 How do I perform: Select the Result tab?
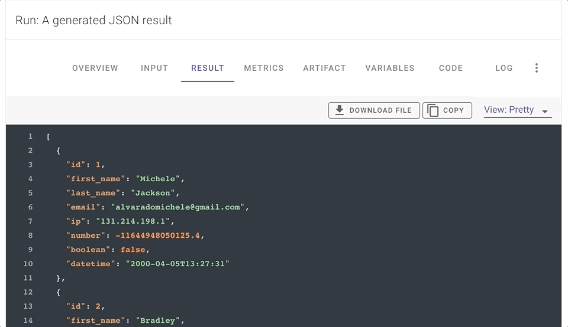(x=208, y=68)
